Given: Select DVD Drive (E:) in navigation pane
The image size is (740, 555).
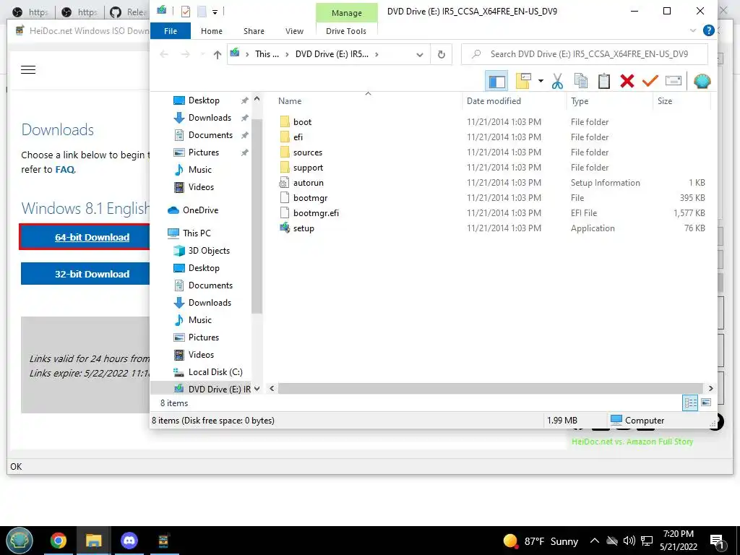Looking at the screenshot, I should point(219,389).
